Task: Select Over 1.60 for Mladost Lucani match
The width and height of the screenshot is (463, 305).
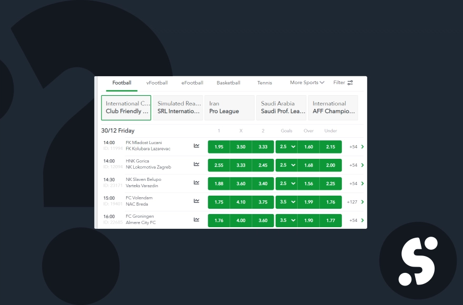Action: [308, 147]
